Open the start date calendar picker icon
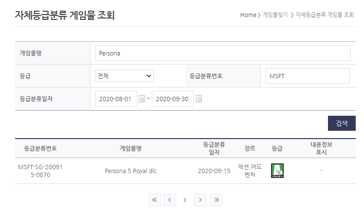Viewport: 364px width, 212px height. (142, 99)
